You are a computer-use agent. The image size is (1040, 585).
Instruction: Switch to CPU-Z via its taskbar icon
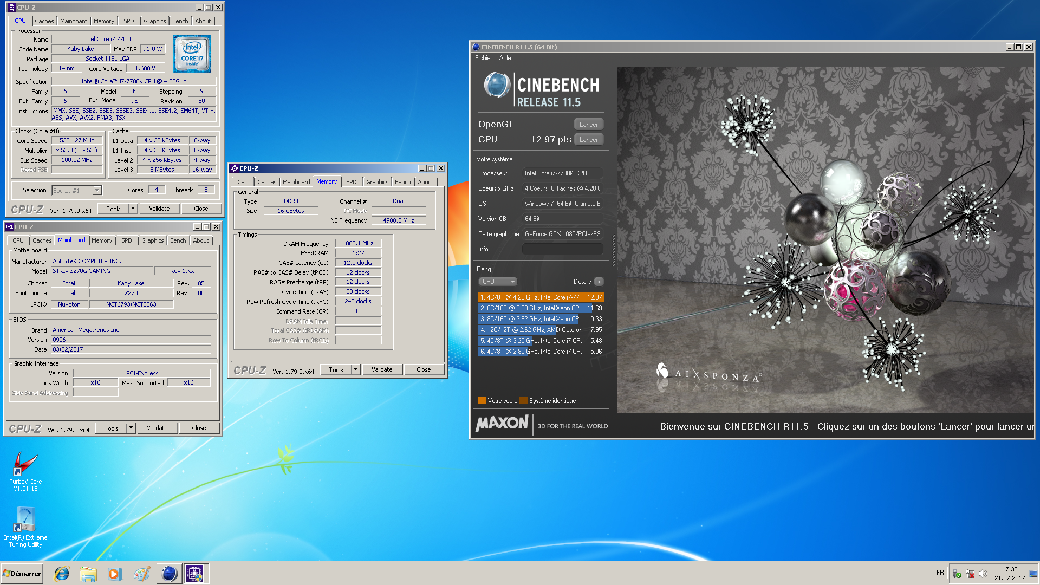click(194, 573)
